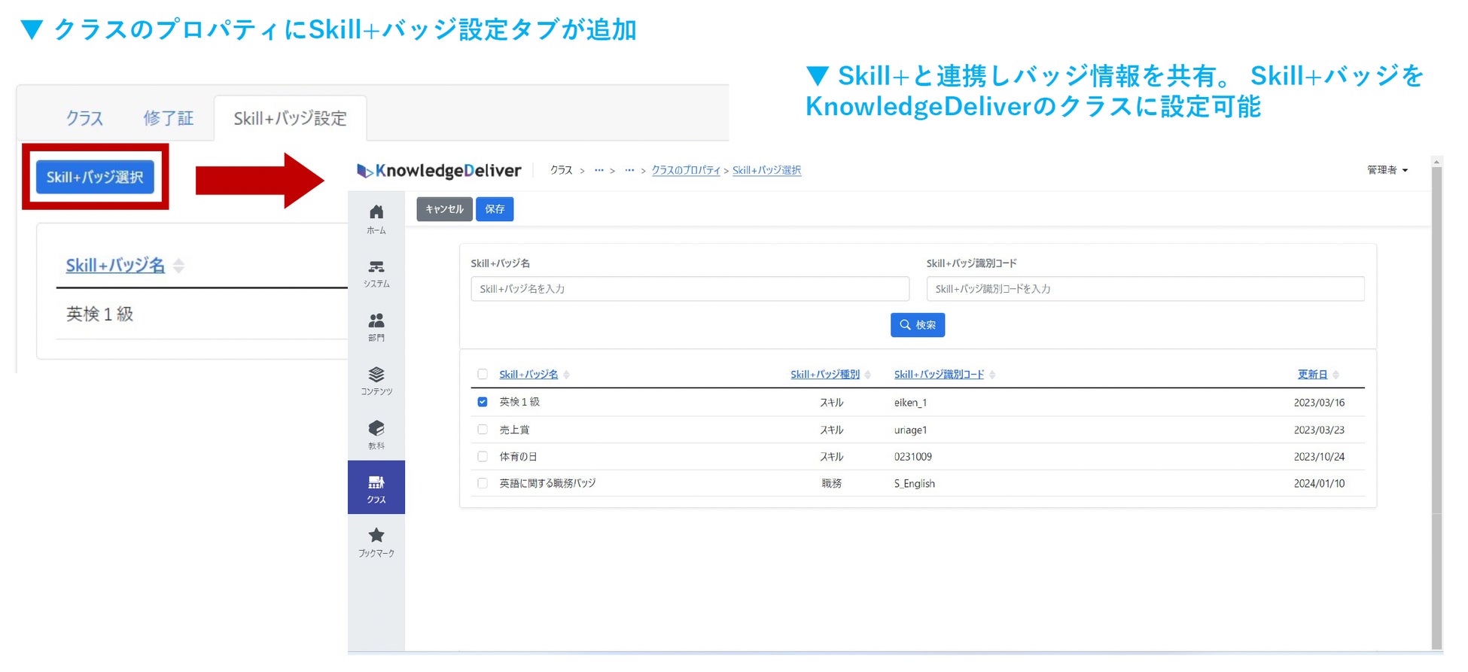
Task: Open the システム sidebar icon
Action: 376,273
